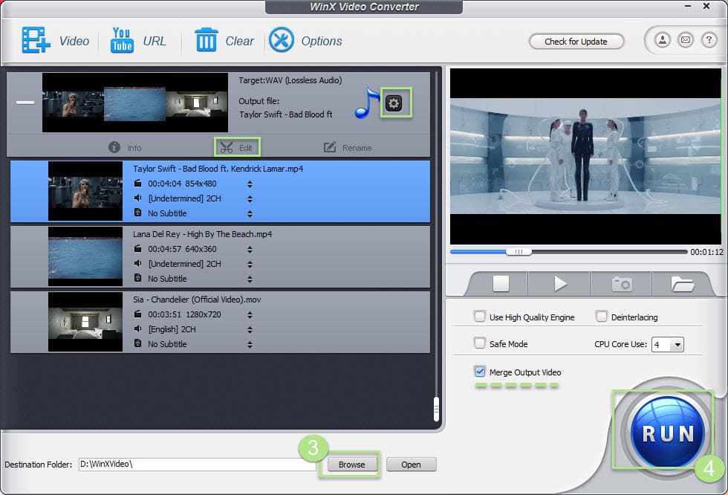
Task: Change audio track stepper of Lana Del Rey file
Action: click(250, 265)
